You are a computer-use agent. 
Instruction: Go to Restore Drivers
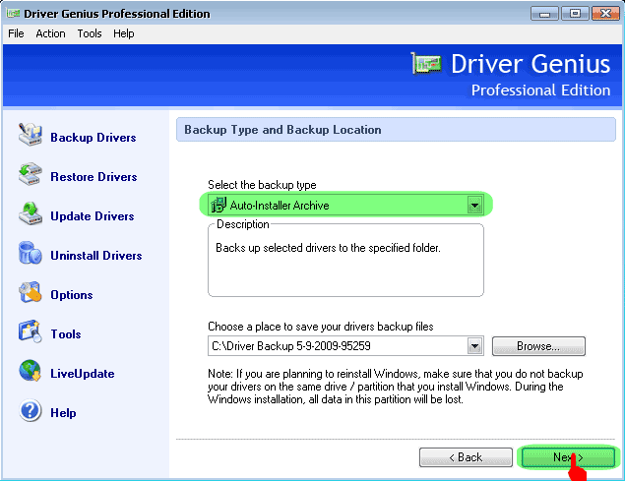coord(94,177)
